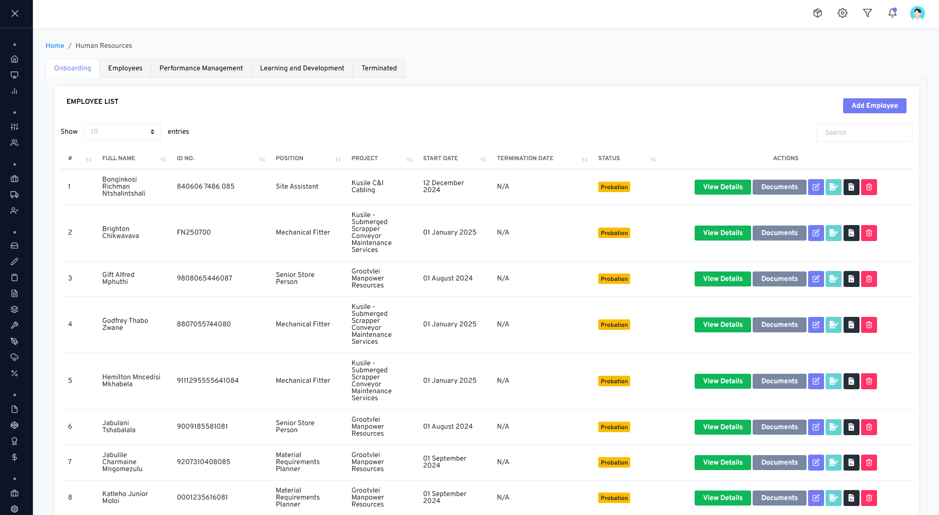Open the Show entries dropdown
Image resolution: width=939 pixels, height=515 pixels.
(x=122, y=132)
